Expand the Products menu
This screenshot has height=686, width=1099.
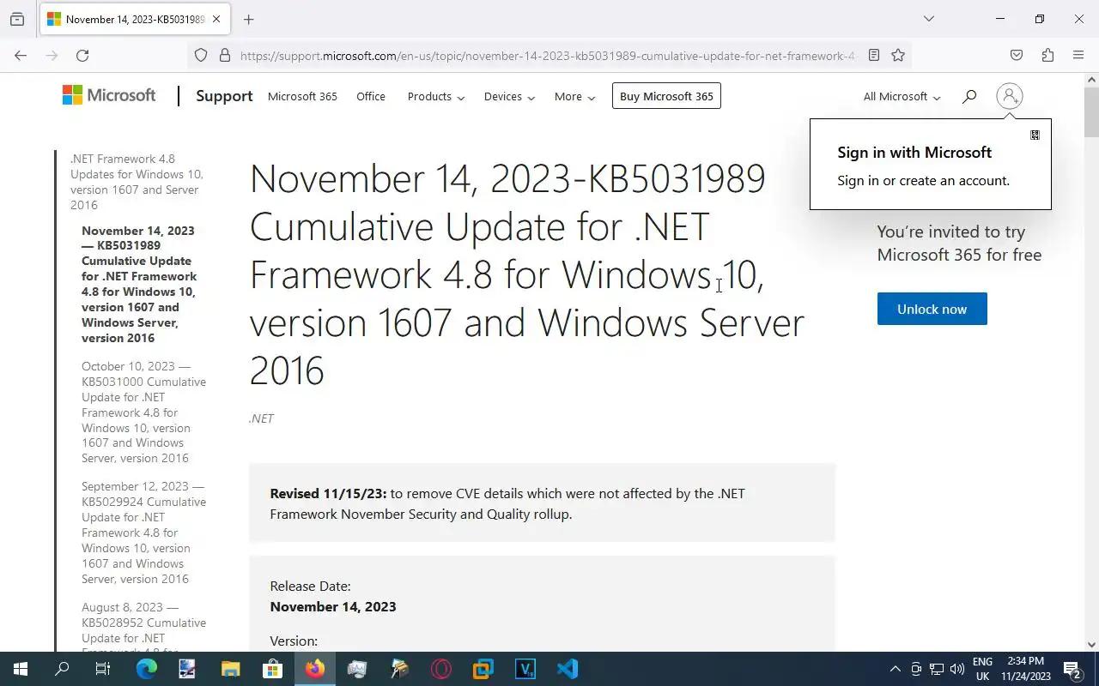click(x=436, y=96)
